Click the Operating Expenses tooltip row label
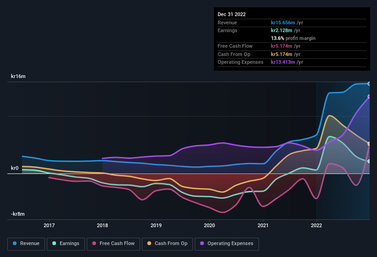This screenshot has width=377, height=257. point(241,62)
